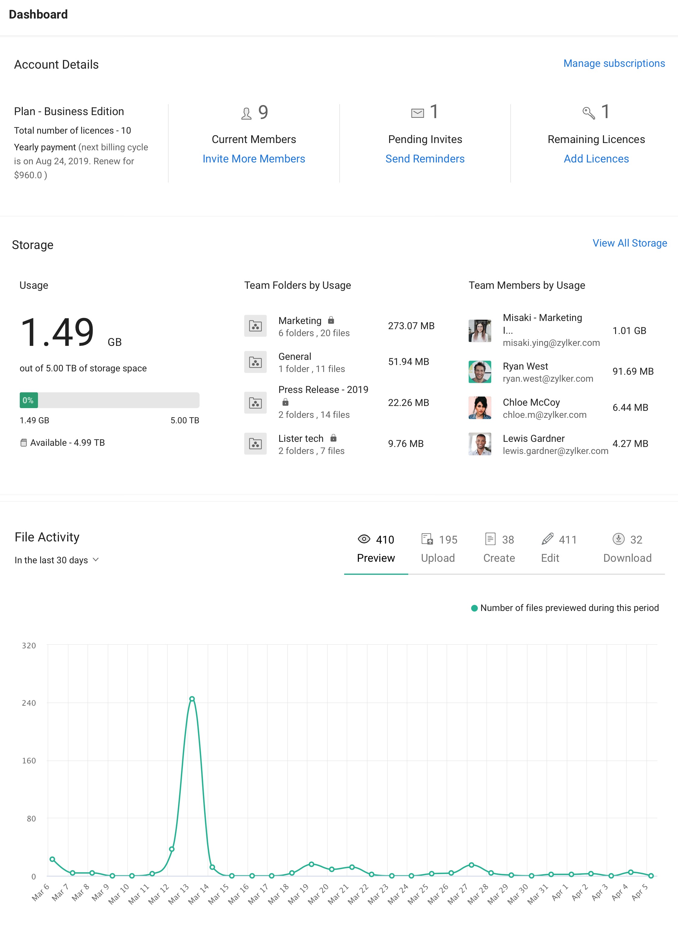Click the Pending Invites envelope icon
Screen dimensions: 678x931
(x=417, y=113)
